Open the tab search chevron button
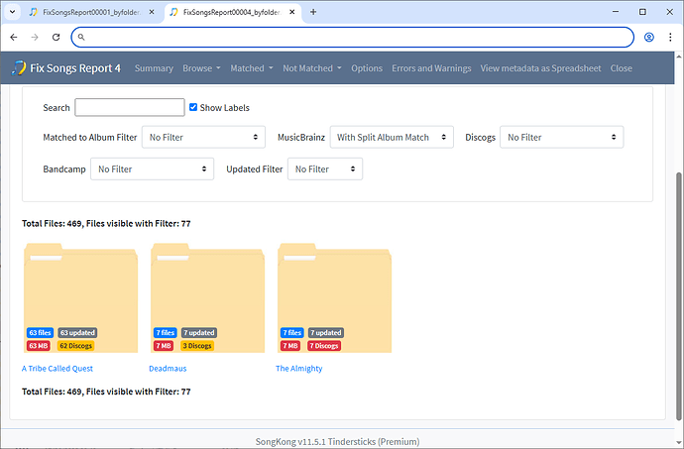 tap(12, 12)
